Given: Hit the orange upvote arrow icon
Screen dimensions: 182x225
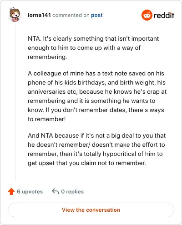Looking at the screenshot, I should click(11, 192).
